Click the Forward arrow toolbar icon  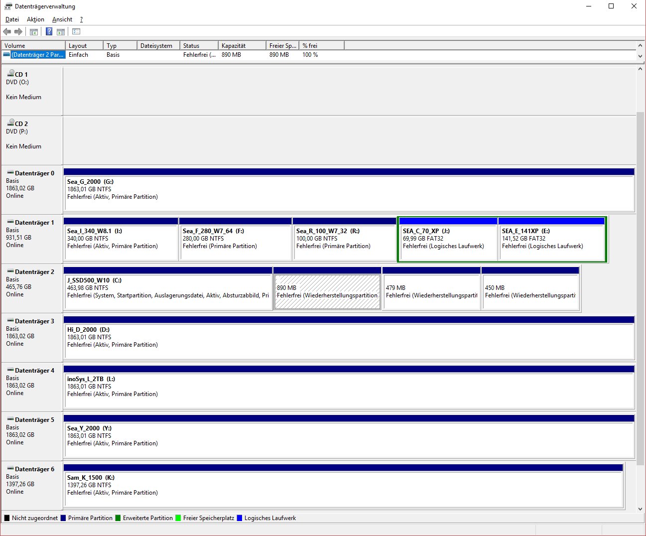[18, 32]
